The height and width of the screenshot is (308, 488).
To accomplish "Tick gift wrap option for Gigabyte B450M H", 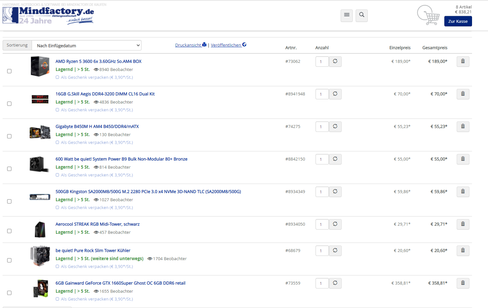I will [x=57, y=142].
